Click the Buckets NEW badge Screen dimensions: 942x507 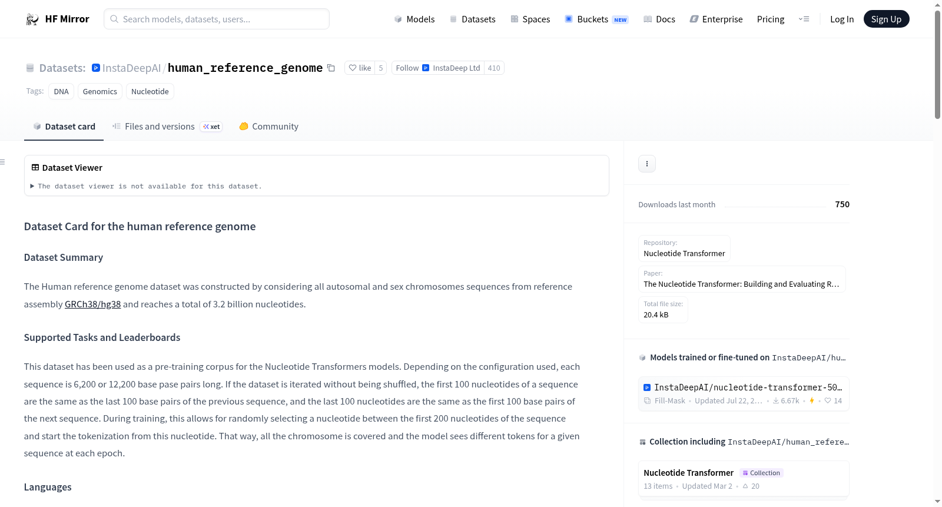click(x=621, y=20)
